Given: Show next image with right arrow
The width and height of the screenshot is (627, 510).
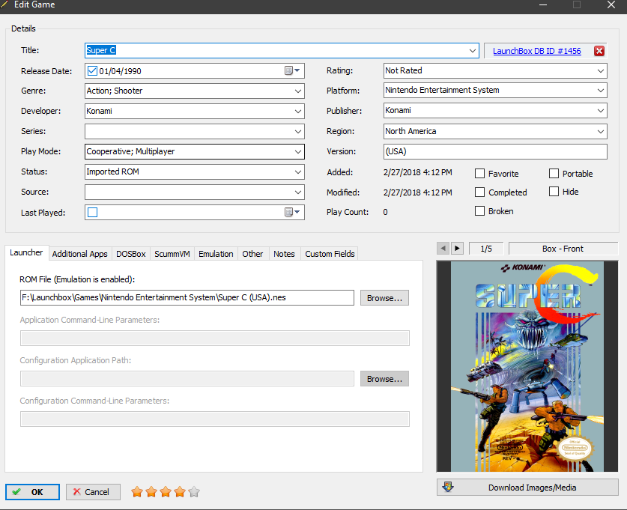Looking at the screenshot, I should click(x=458, y=248).
